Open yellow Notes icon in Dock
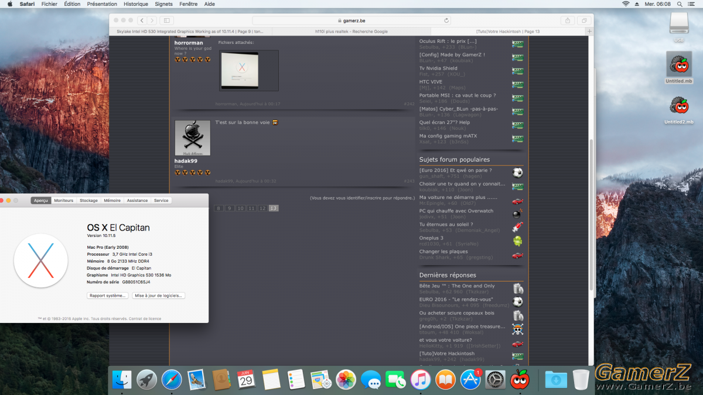Viewport: 703px width, 395px height. tap(271, 380)
